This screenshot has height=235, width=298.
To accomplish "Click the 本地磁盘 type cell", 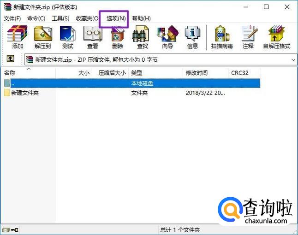I will pyautogui.click(x=142, y=83).
